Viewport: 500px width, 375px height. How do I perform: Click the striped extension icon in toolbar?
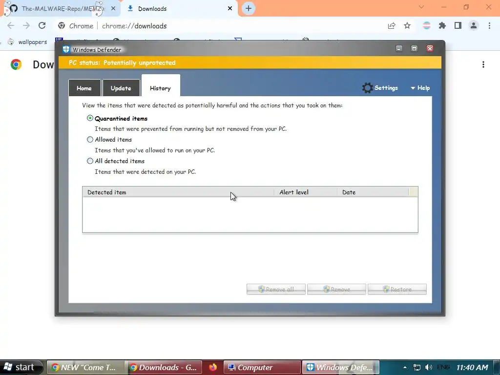427,25
